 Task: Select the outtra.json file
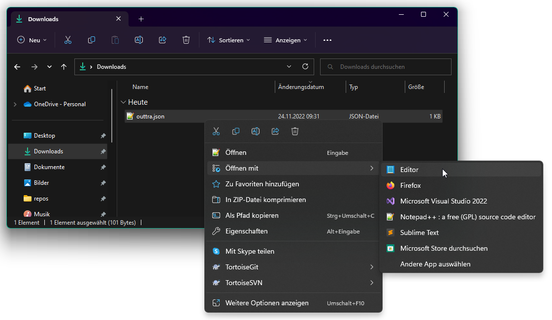[284, 116]
